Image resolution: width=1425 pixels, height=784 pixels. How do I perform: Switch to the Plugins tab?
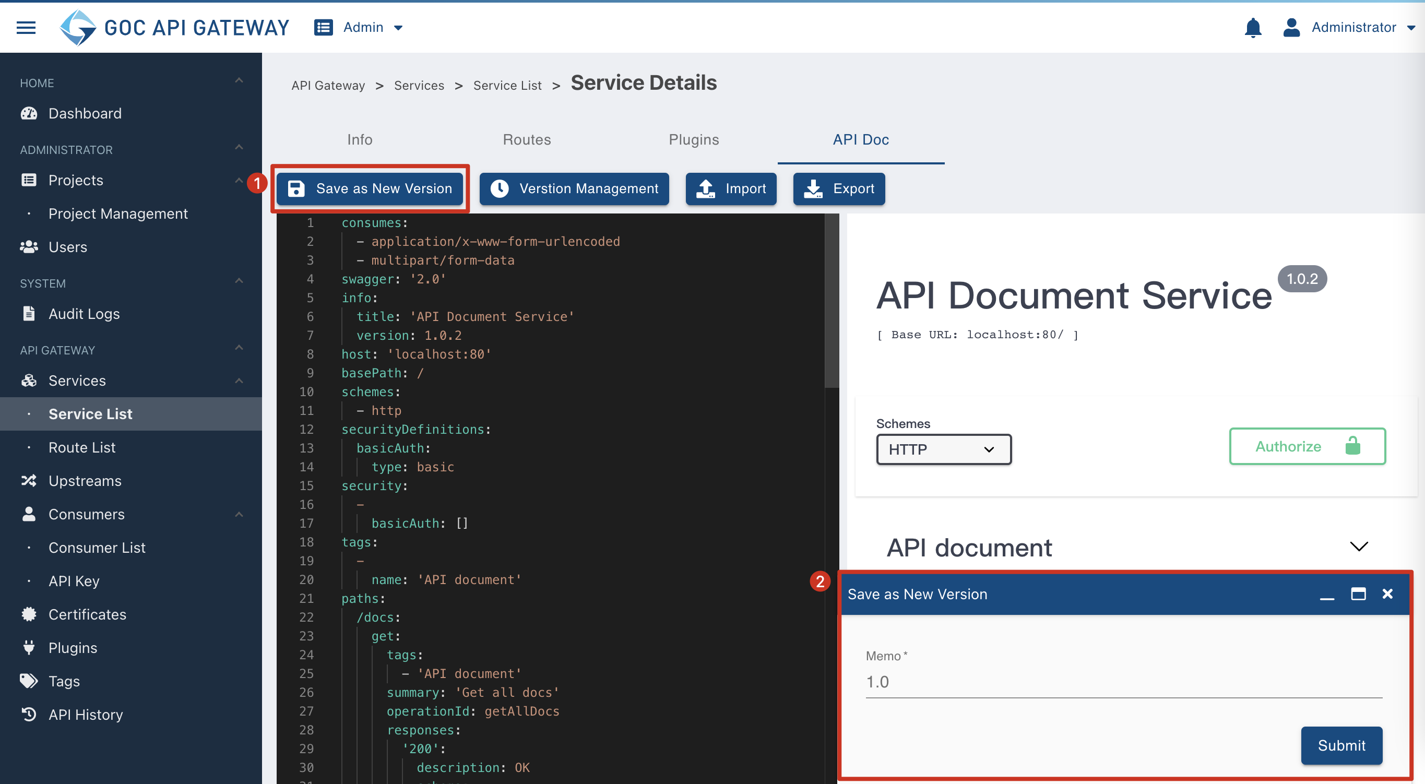click(x=694, y=140)
